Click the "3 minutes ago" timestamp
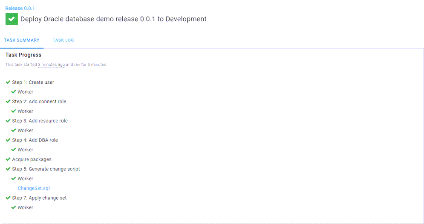The height and width of the screenshot is (224, 424). pyautogui.click(x=51, y=65)
